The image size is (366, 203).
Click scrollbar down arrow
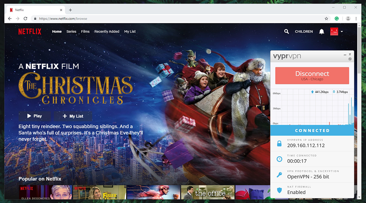click(x=359, y=198)
